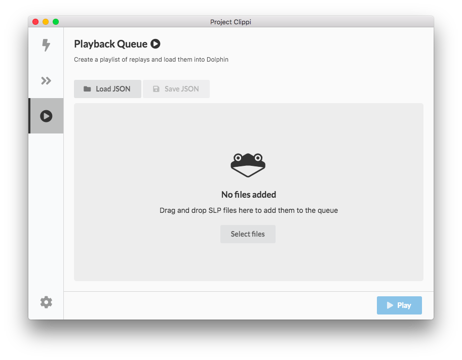Click the Playback Queue heading text
Image resolution: width=462 pixels, height=360 pixels.
pyautogui.click(x=110, y=44)
